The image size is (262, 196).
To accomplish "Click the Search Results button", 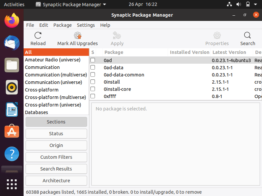I will [56, 169].
